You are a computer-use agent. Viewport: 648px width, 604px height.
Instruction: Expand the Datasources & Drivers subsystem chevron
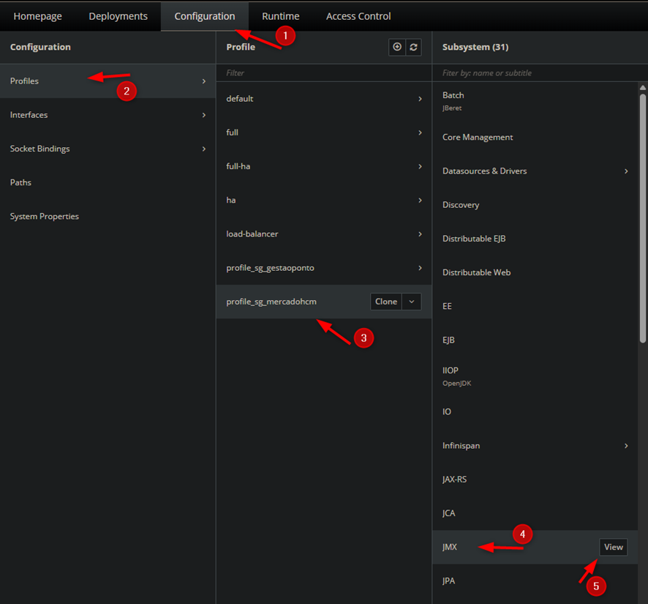(x=626, y=171)
